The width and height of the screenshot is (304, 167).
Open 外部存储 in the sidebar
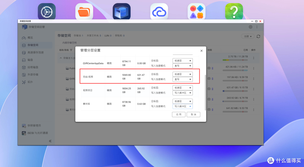36,75
